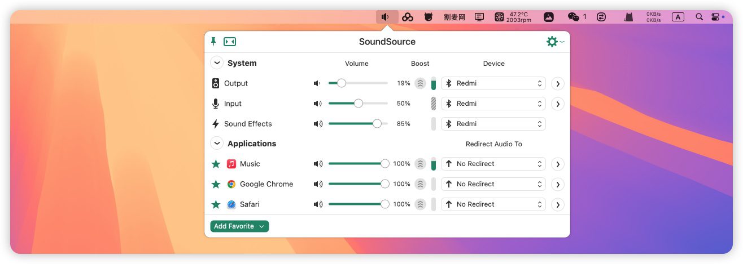
Task: Adjust the Music volume slider
Action: [x=358, y=164]
